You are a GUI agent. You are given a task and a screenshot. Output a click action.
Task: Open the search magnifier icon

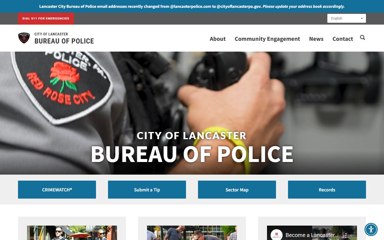tap(362, 37)
